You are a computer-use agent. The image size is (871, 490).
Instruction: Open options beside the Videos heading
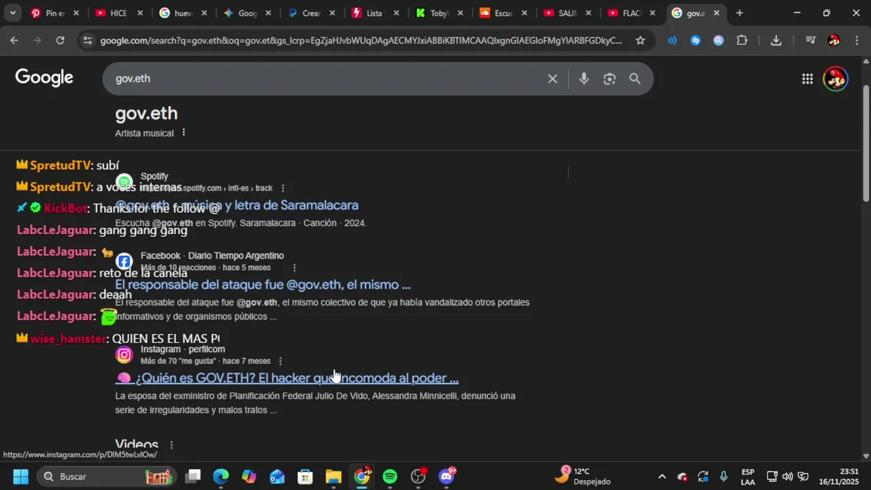171,445
